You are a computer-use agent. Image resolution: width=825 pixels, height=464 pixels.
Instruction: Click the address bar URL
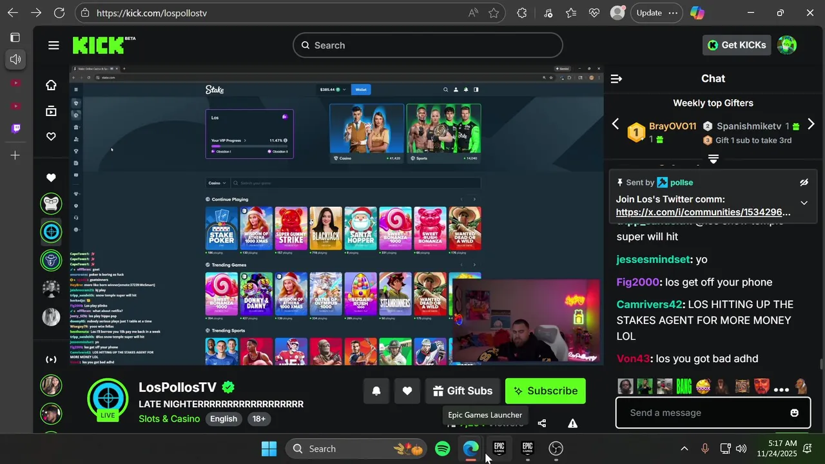tap(152, 13)
